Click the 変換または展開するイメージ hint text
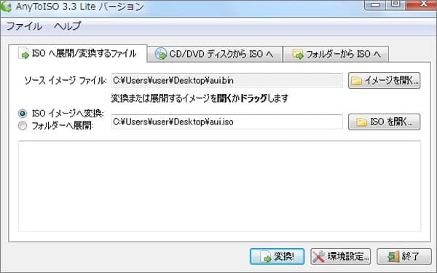 click(200, 98)
